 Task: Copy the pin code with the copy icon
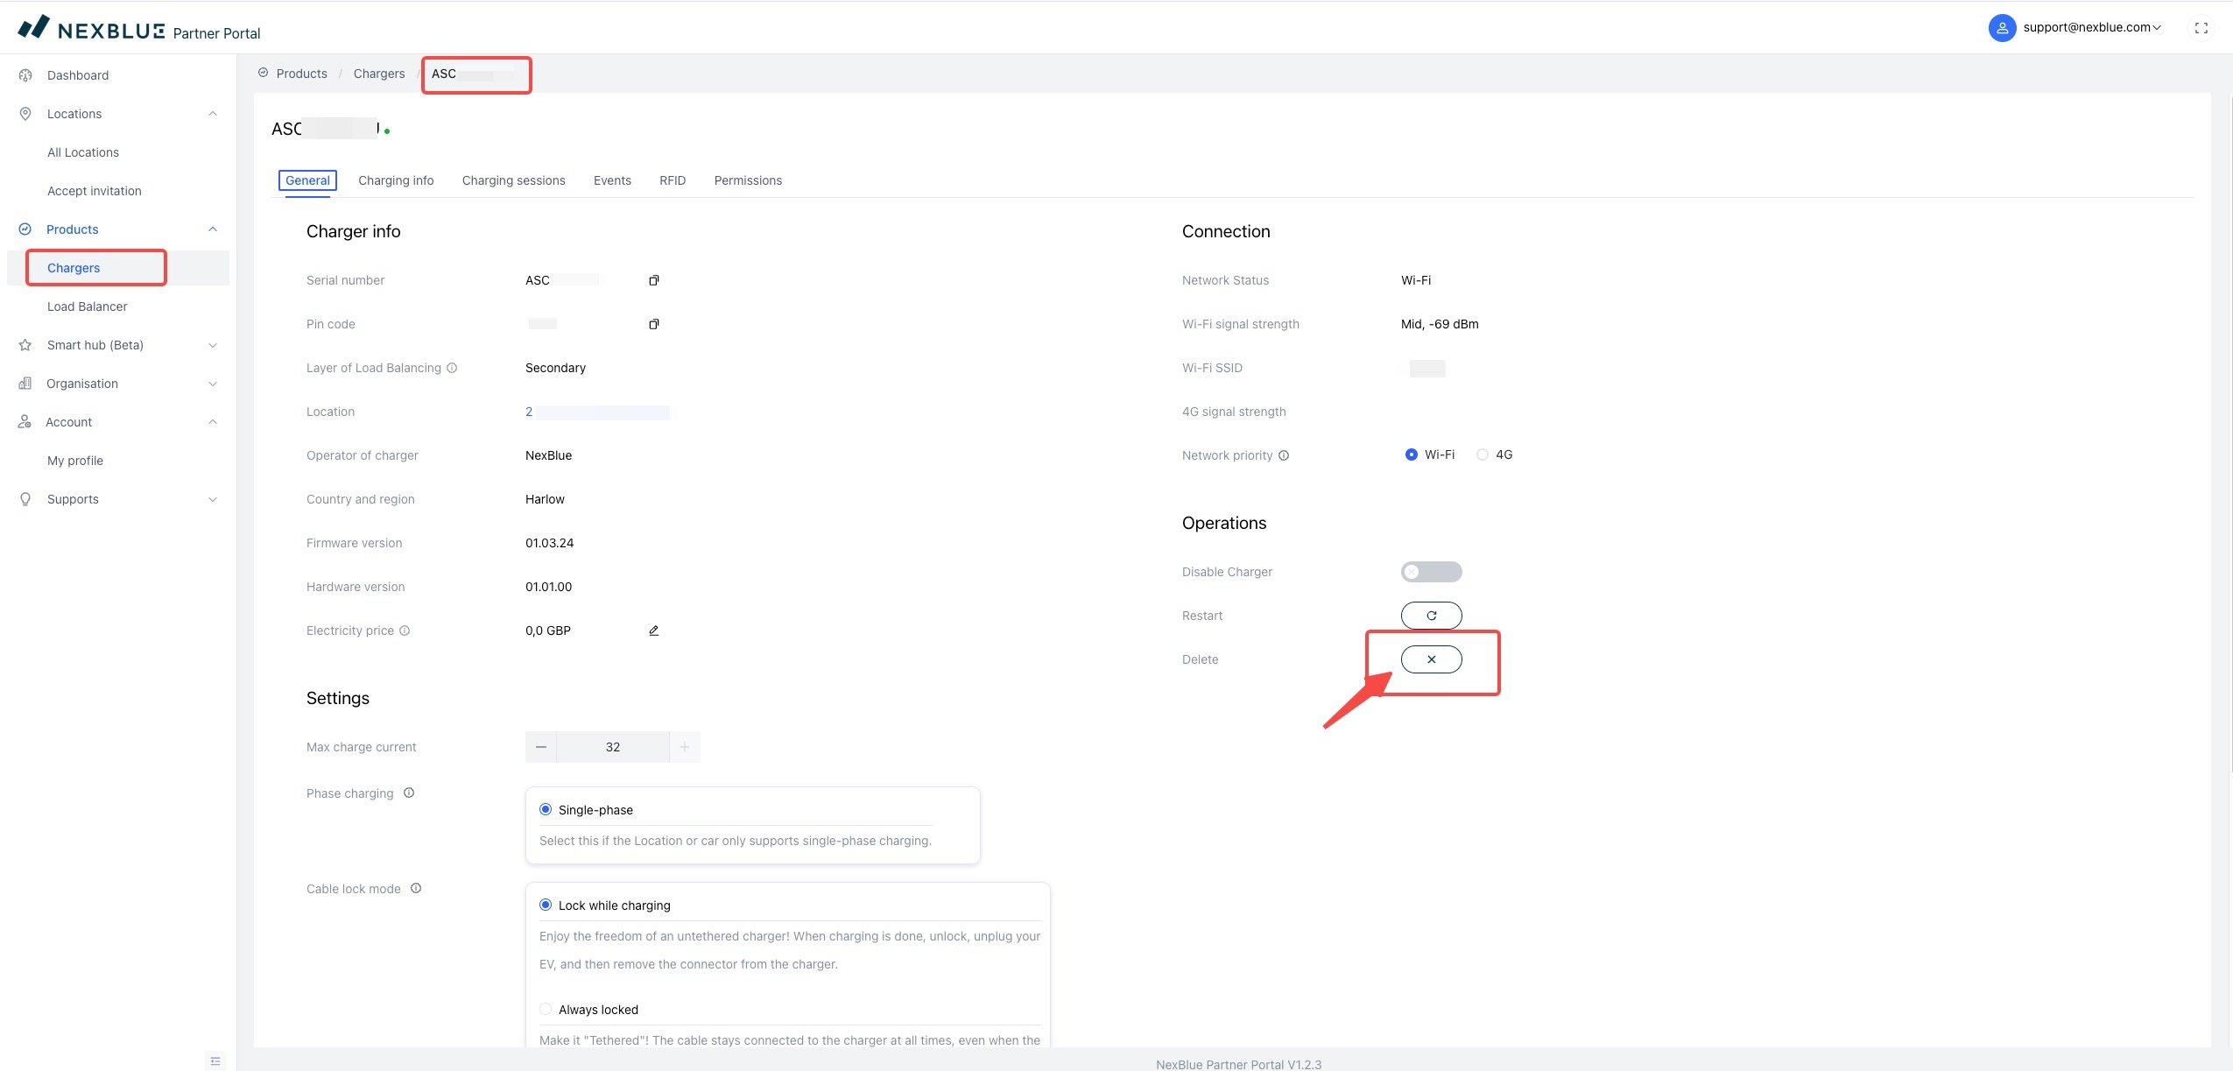[653, 324]
